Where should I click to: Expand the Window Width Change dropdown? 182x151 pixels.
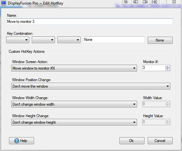(x=74, y=104)
